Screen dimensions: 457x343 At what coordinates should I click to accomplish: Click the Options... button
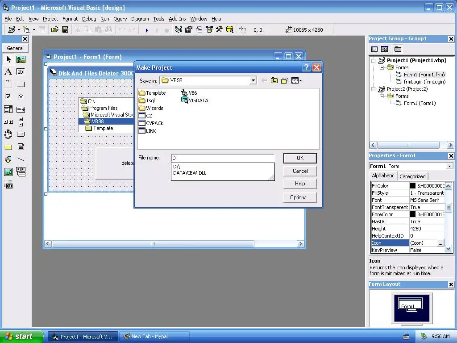pos(300,197)
